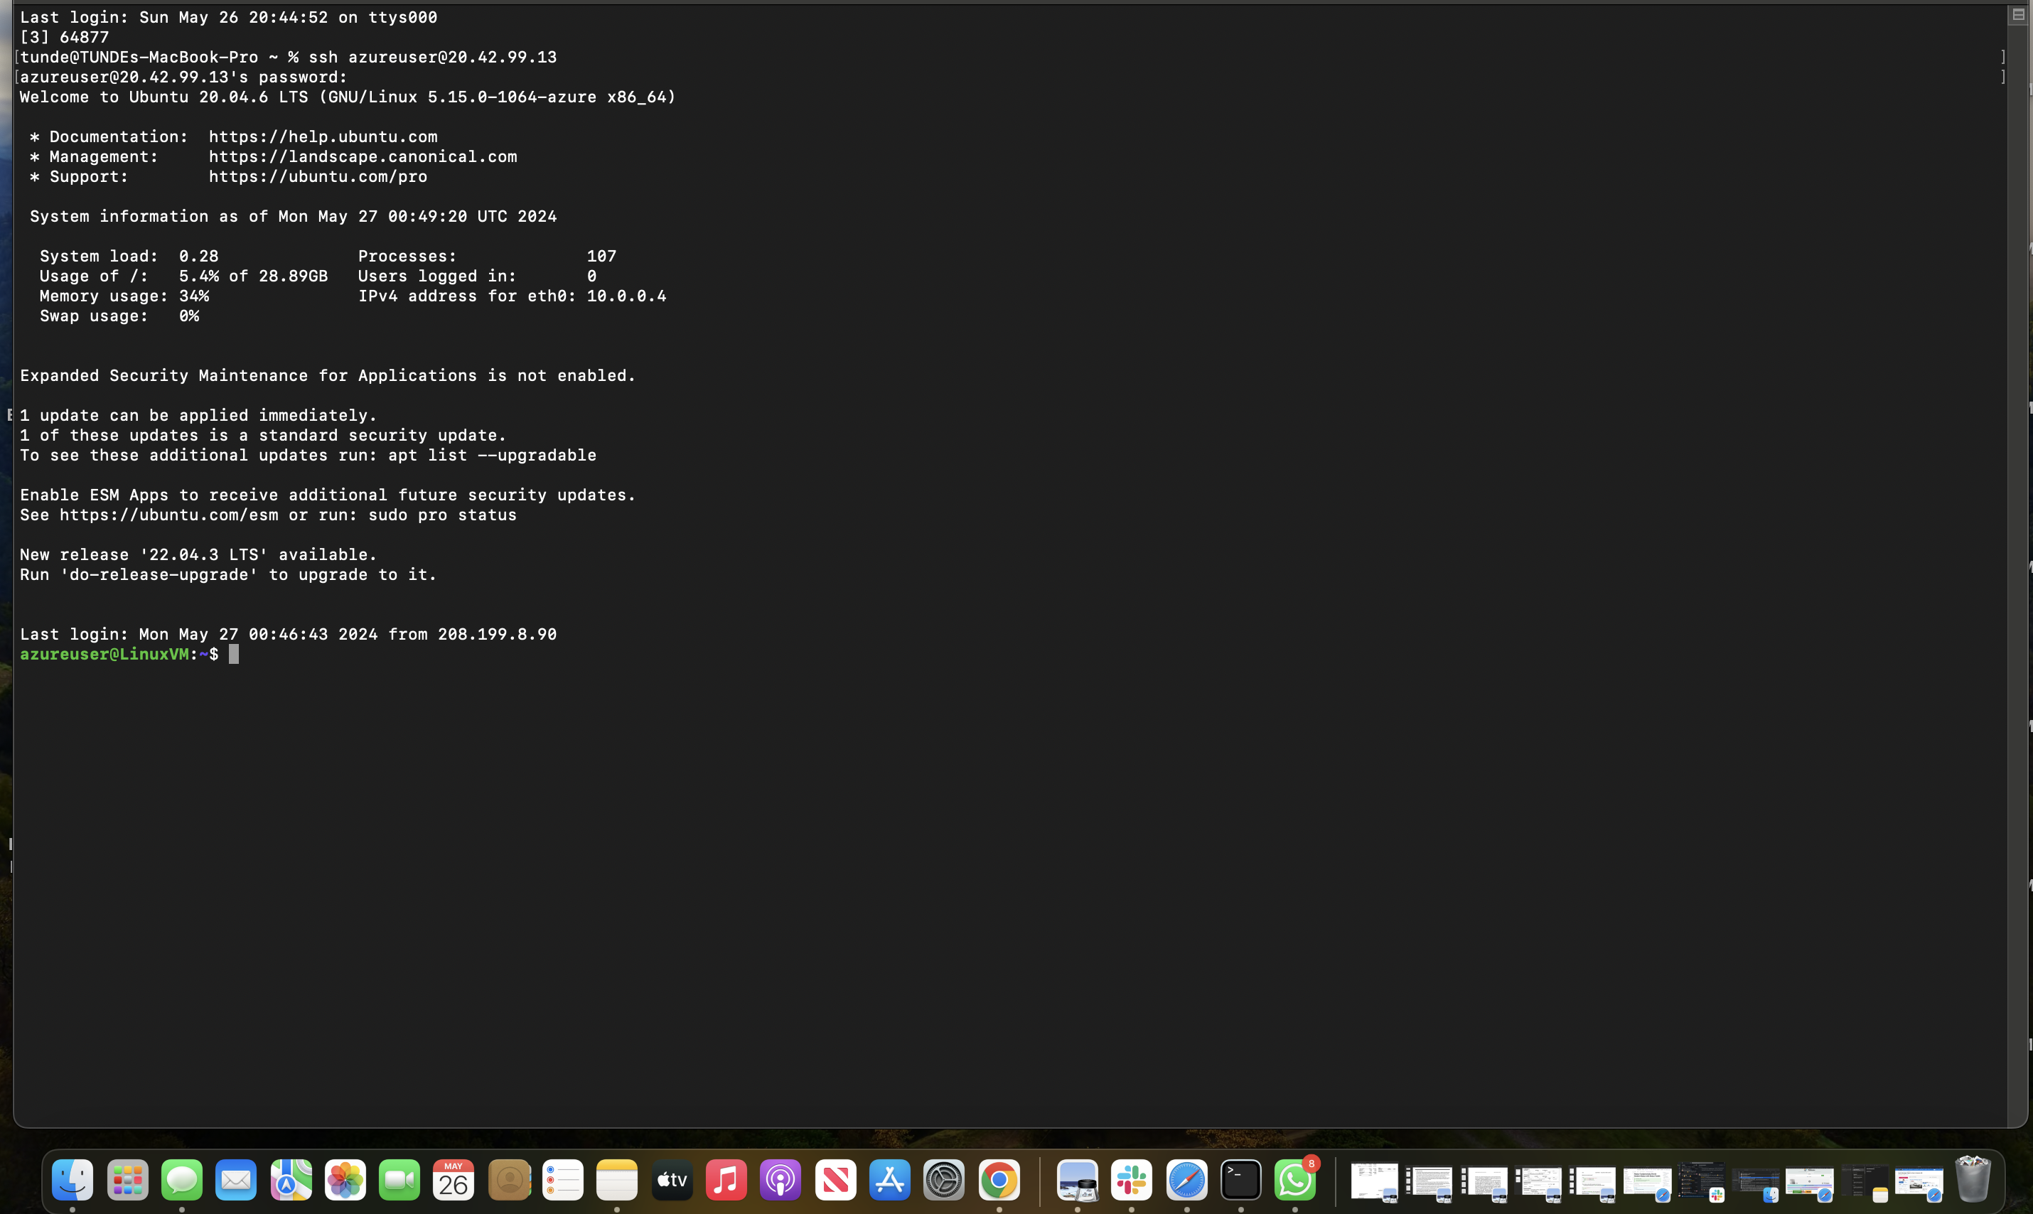The width and height of the screenshot is (2033, 1214).
Task: Open Launchpad from the dock
Action: pyautogui.click(x=128, y=1180)
